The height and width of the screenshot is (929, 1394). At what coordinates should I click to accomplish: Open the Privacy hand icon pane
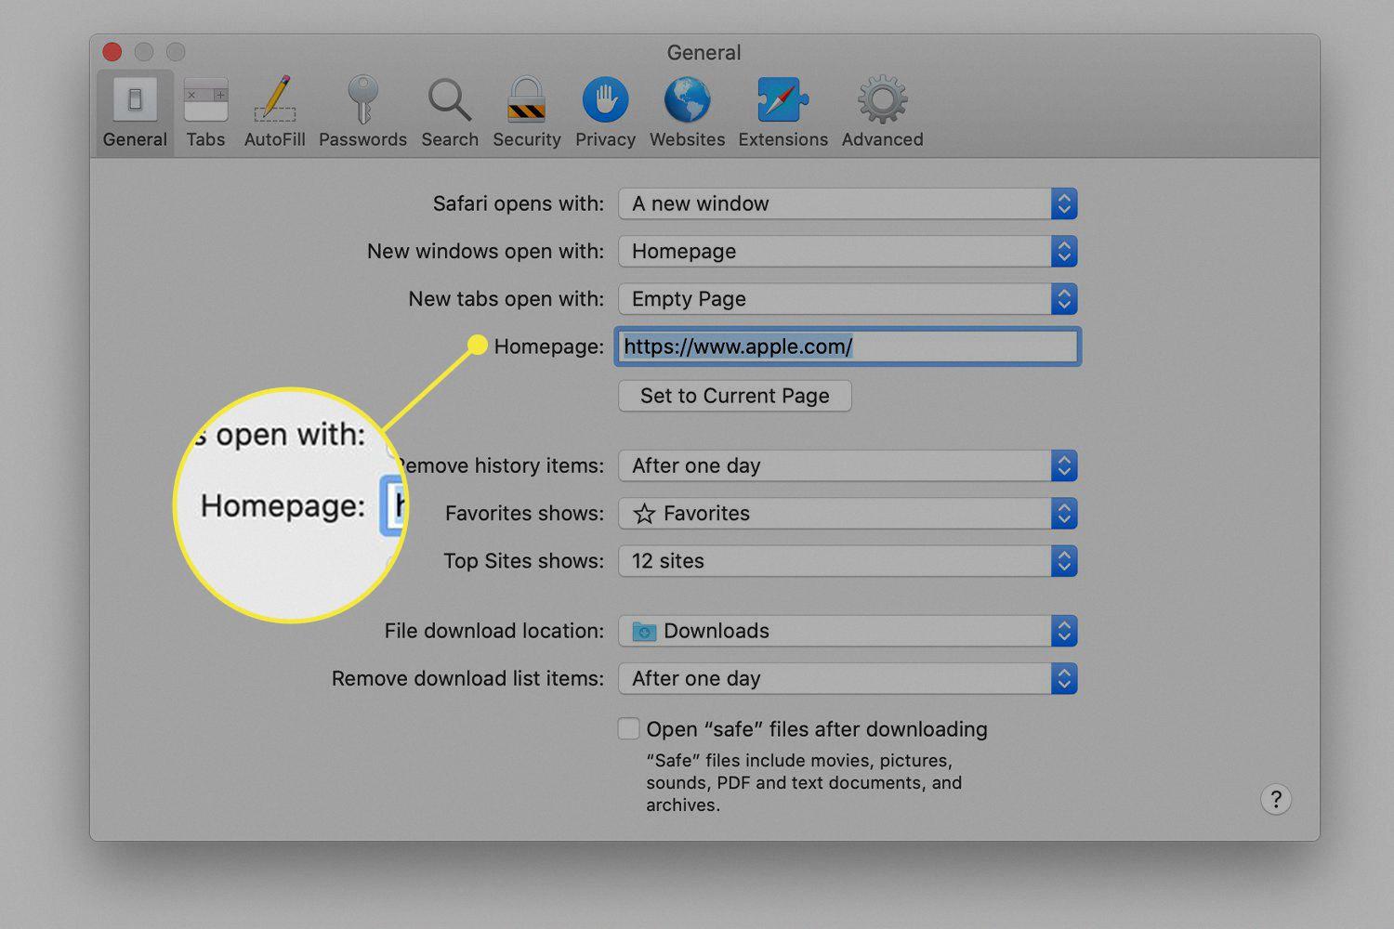point(605,112)
